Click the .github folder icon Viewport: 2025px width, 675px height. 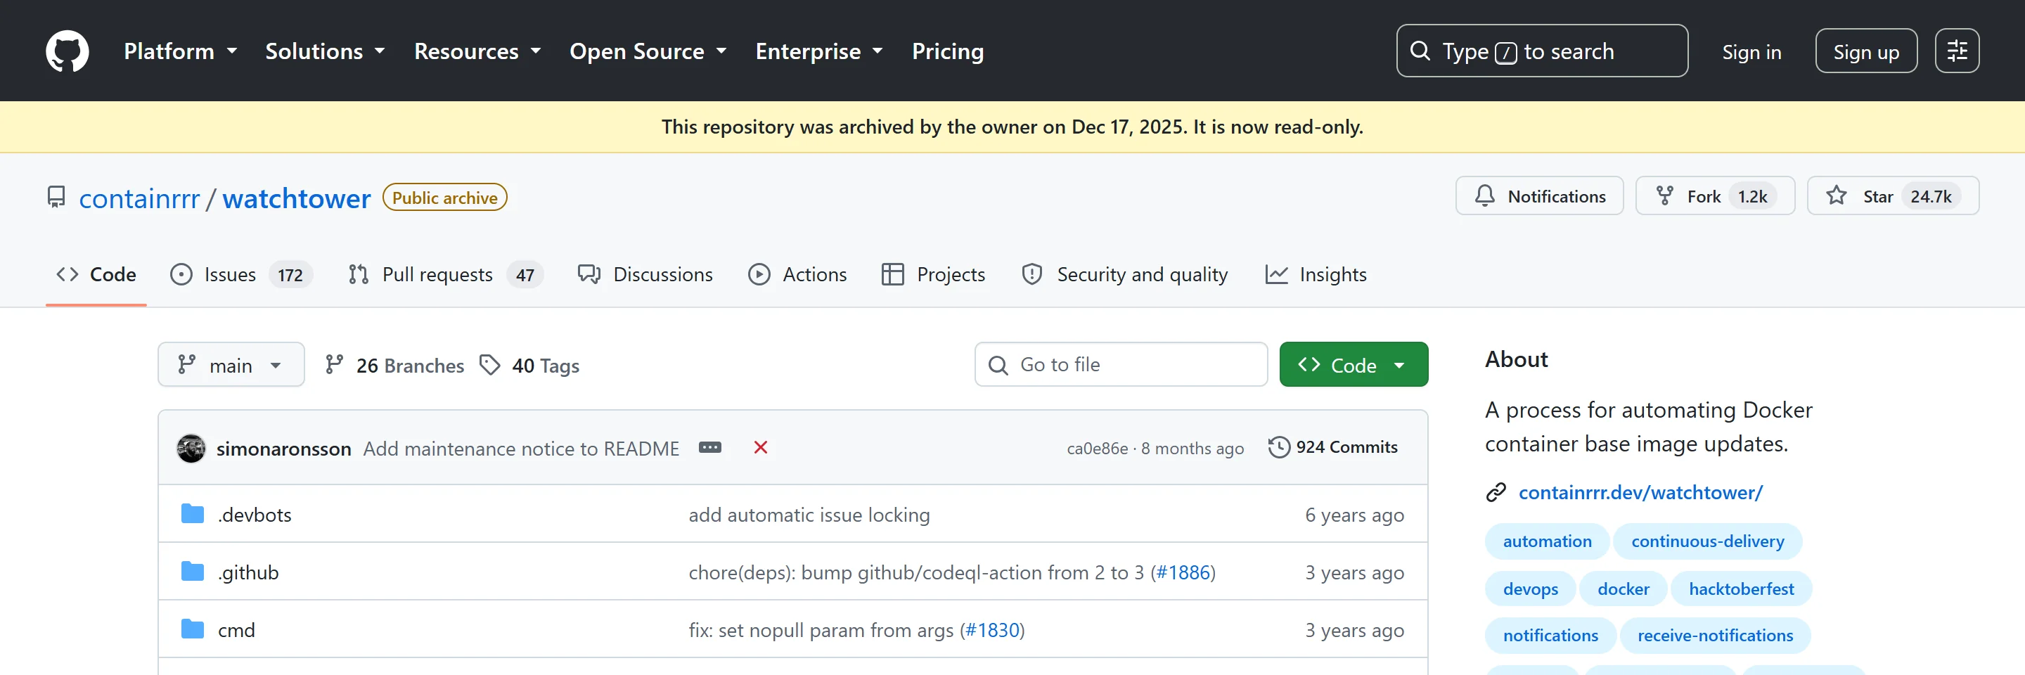(193, 572)
